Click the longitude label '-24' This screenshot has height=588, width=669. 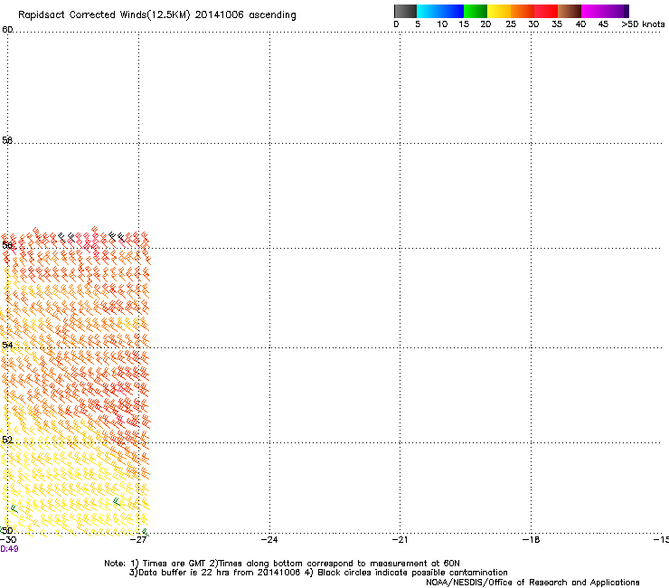tap(269, 540)
